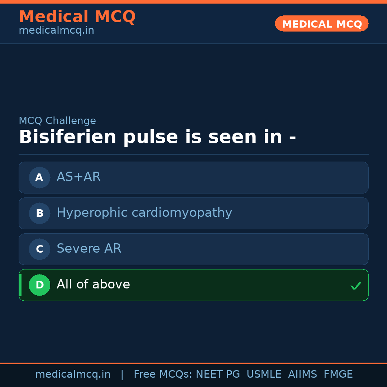Choose the All of above answer text
Image resolution: width=387 pixels, height=387 pixels.
[93, 285]
